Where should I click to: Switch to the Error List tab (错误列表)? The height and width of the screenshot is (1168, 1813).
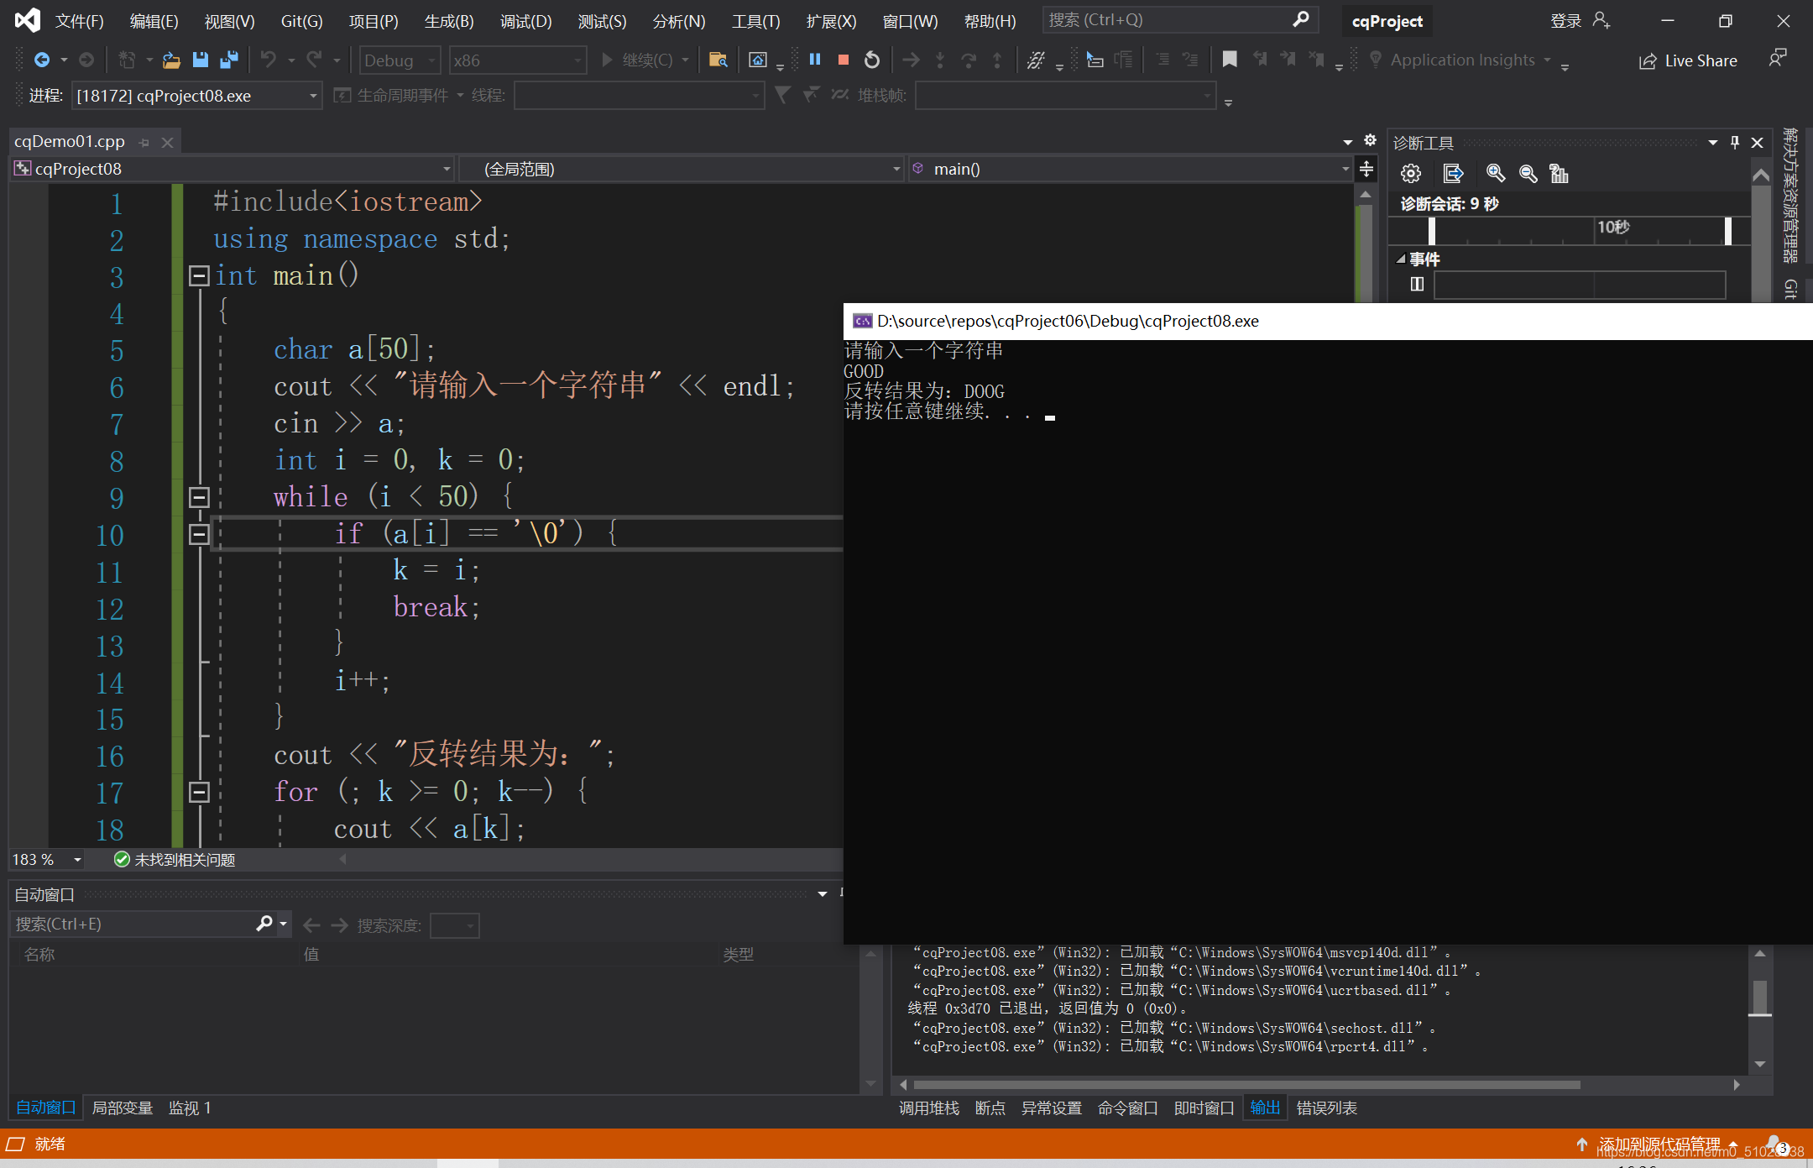(x=1326, y=1108)
